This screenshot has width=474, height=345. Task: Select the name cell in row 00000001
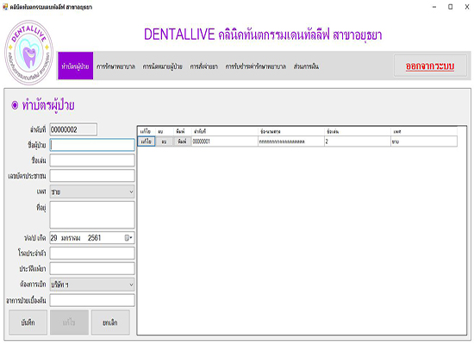click(291, 141)
